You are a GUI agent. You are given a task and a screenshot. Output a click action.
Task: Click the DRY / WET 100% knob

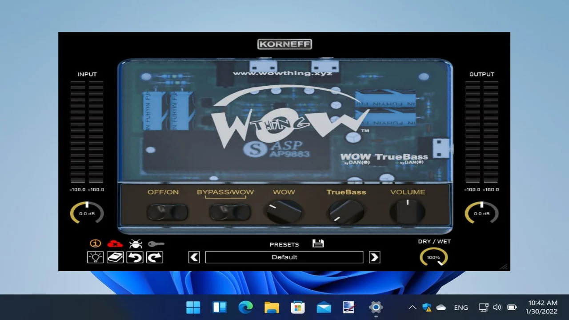[433, 257]
